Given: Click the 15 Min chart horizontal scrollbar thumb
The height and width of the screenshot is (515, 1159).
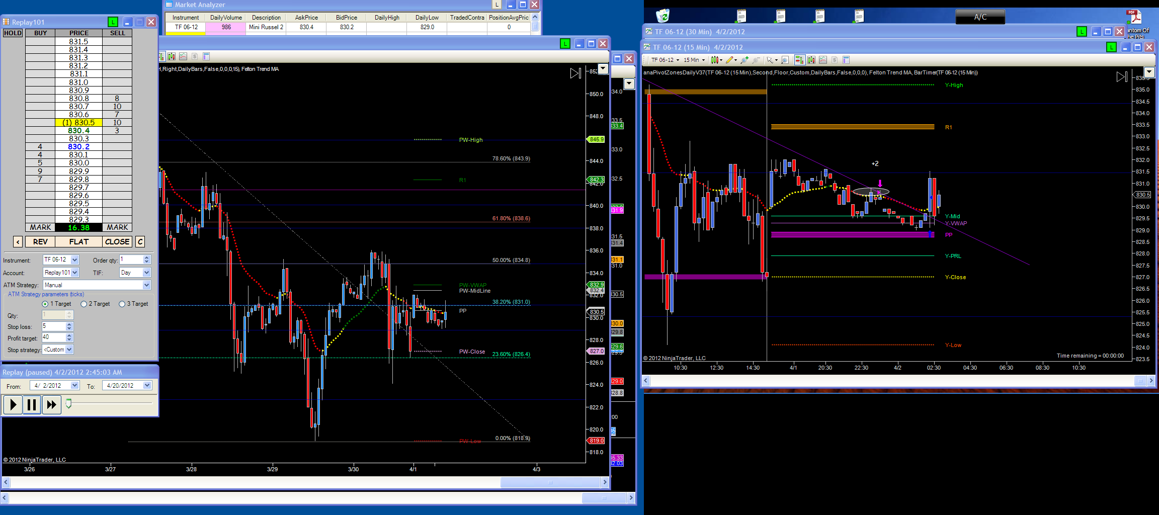Looking at the screenshot, I should pyautogui.click(x=1140, y=381).
